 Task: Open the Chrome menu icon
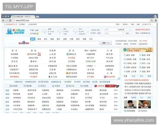[156, 20]
